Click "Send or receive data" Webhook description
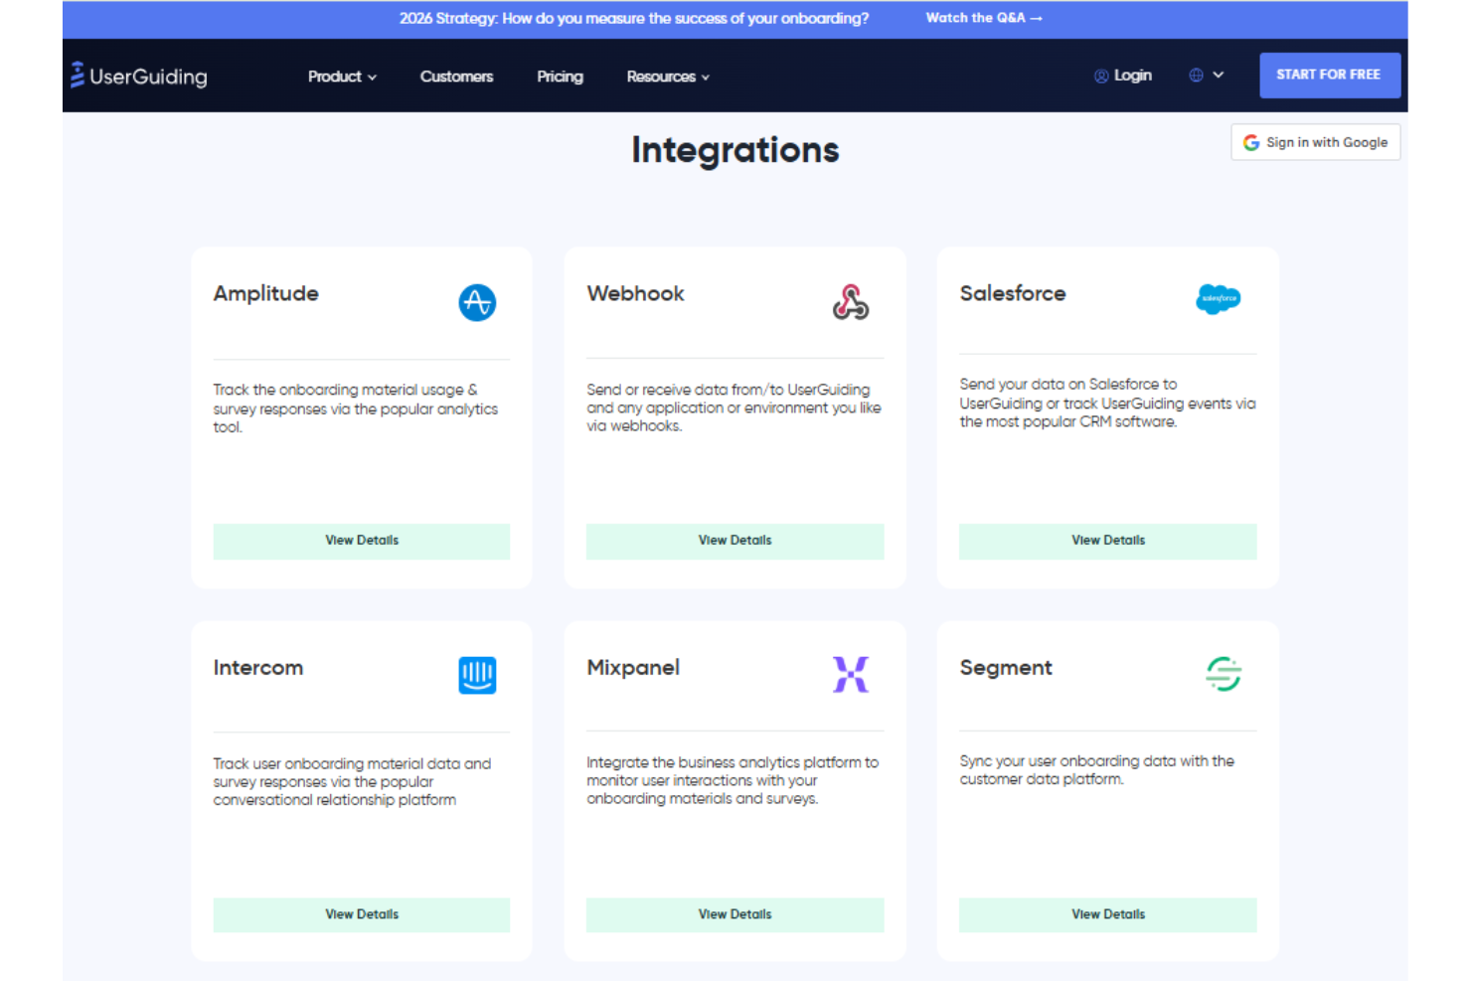This screenshot has height=981, width=1471. [734, 408]
